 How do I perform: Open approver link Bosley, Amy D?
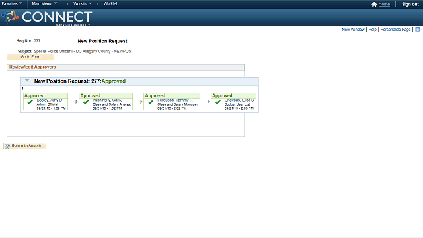pyautogui.click(x=50, y=100)
